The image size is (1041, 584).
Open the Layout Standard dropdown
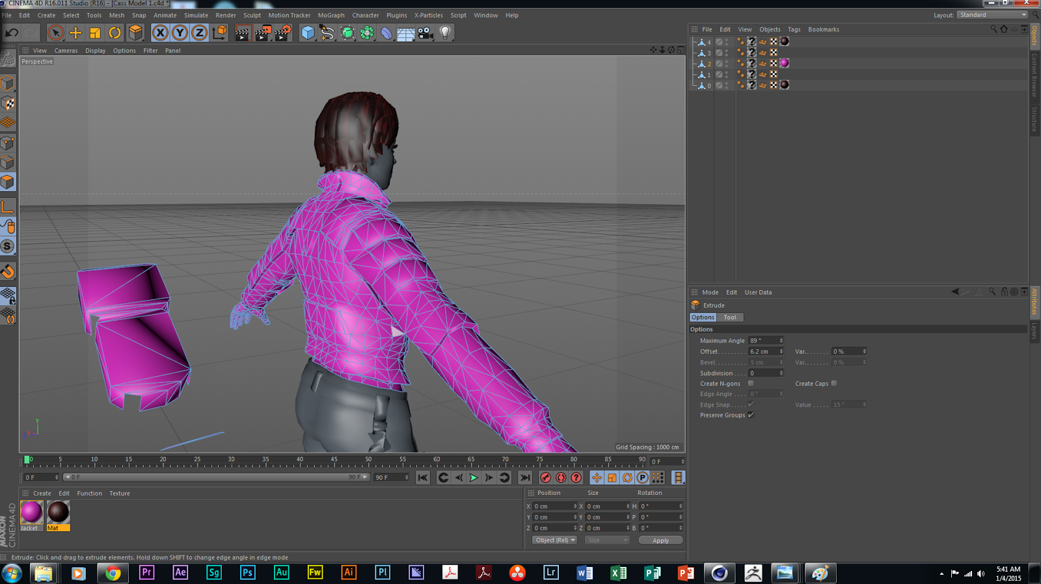click(992, 15)
